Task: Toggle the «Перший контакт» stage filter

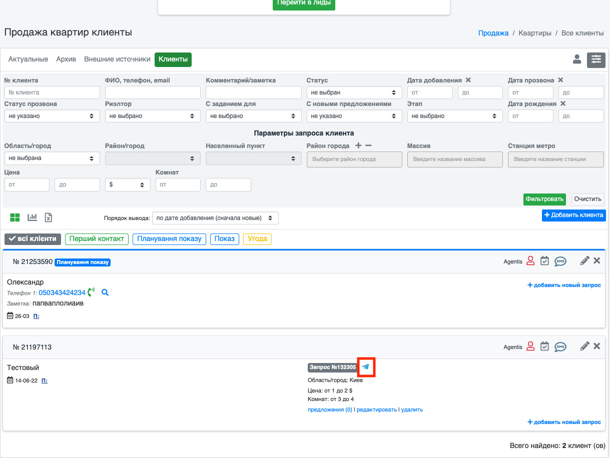Action: (97, 239)
